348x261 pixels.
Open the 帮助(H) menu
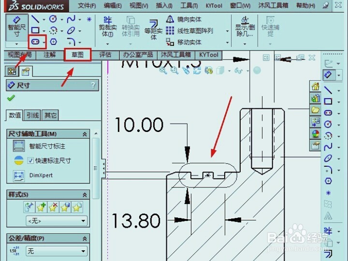(305, 5)
